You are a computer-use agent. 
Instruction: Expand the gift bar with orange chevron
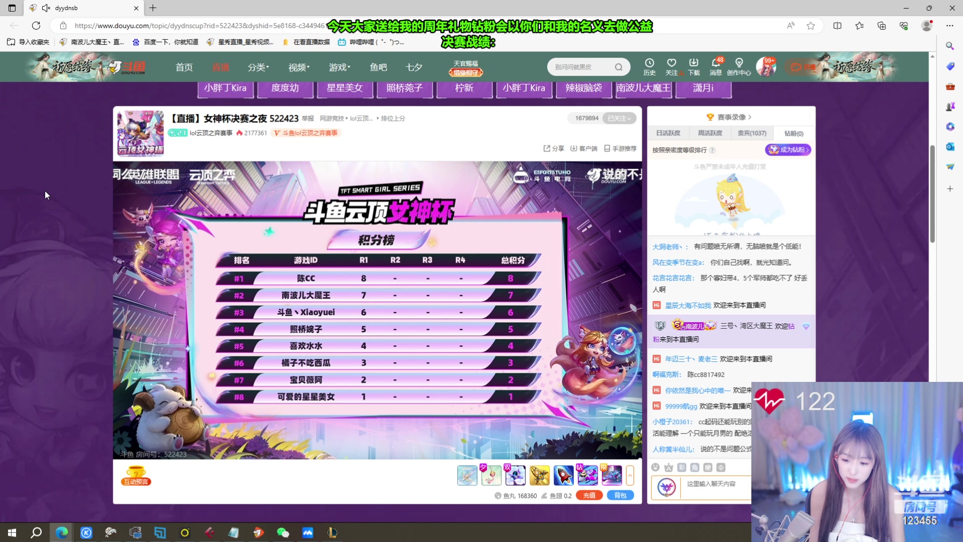coord(630,475)
